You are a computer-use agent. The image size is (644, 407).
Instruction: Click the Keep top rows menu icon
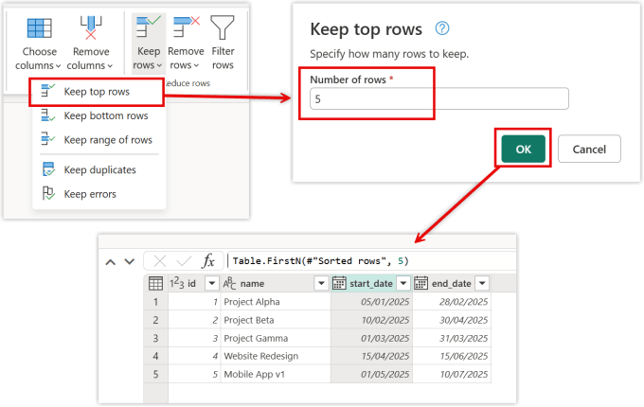click(x=47, y=90)
